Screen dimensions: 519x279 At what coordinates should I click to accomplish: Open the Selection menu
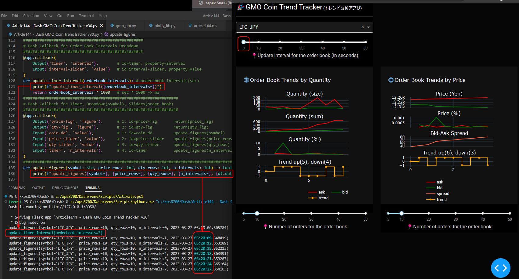click(x=31, y=16)
